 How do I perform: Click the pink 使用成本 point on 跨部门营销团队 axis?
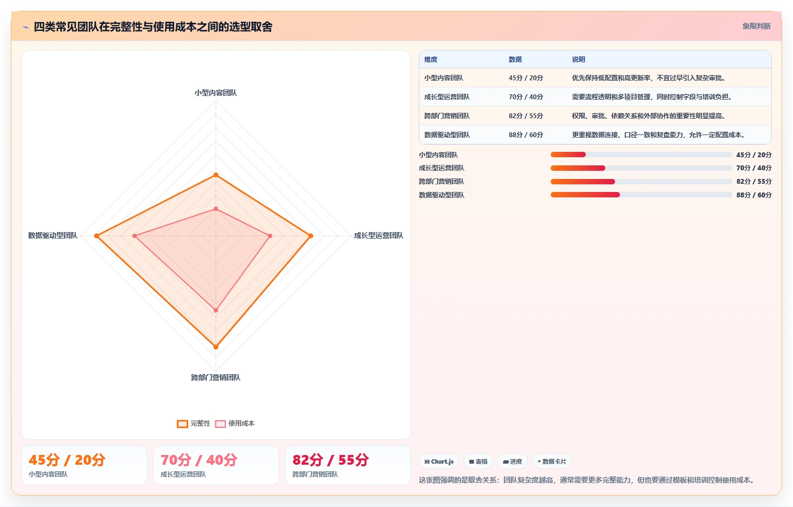tap(216, 311)
